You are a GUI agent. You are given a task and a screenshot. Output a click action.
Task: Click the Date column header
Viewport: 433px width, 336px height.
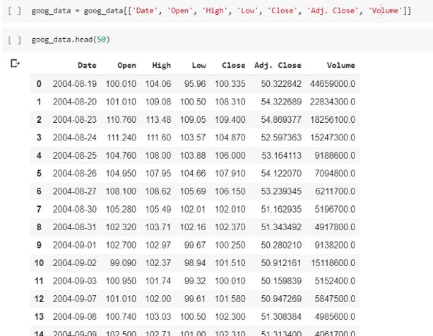pos(87,66)
